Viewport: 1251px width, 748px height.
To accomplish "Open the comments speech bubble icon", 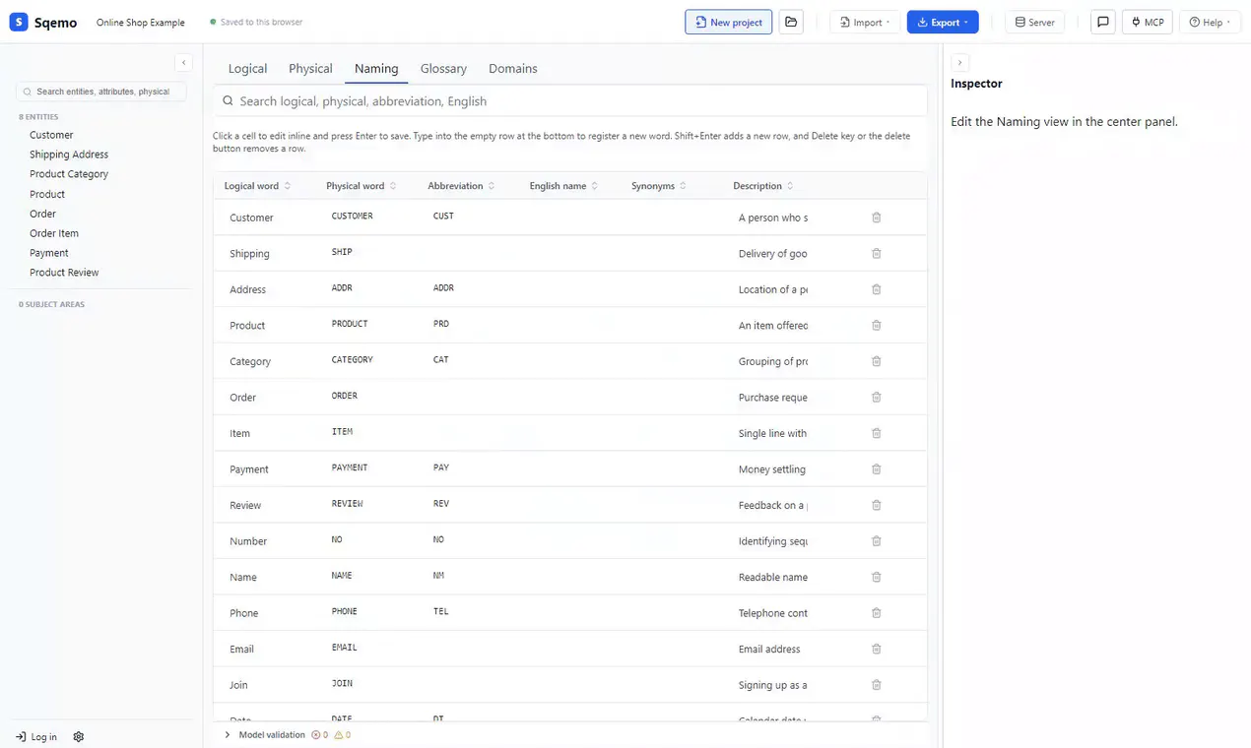I will (x=1103, y=22).
